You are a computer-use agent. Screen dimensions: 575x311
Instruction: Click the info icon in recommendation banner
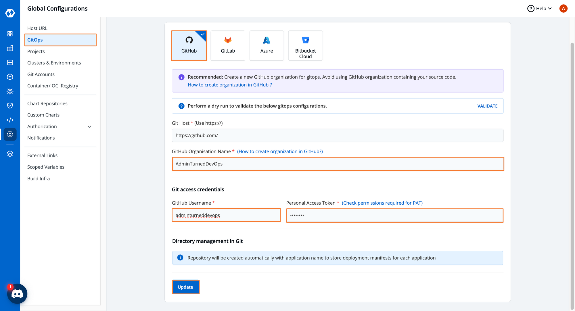coord(182,77)
